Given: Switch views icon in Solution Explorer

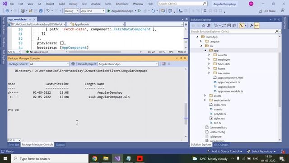Looking at the screenshot, I should (x=209, y=25).
